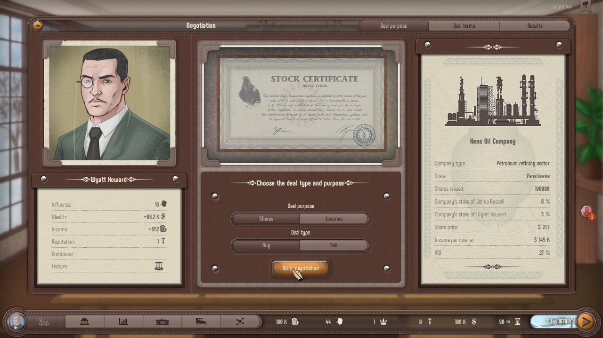
Task: Switch to the Deal terms tab
Action: [464, 26]
